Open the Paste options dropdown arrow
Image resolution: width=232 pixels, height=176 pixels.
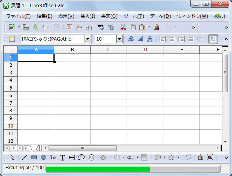pos(149,27)
